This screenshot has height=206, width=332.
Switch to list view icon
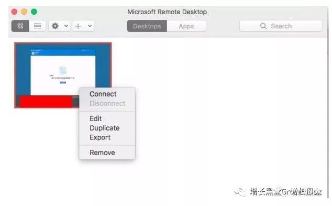click(38, 26)
